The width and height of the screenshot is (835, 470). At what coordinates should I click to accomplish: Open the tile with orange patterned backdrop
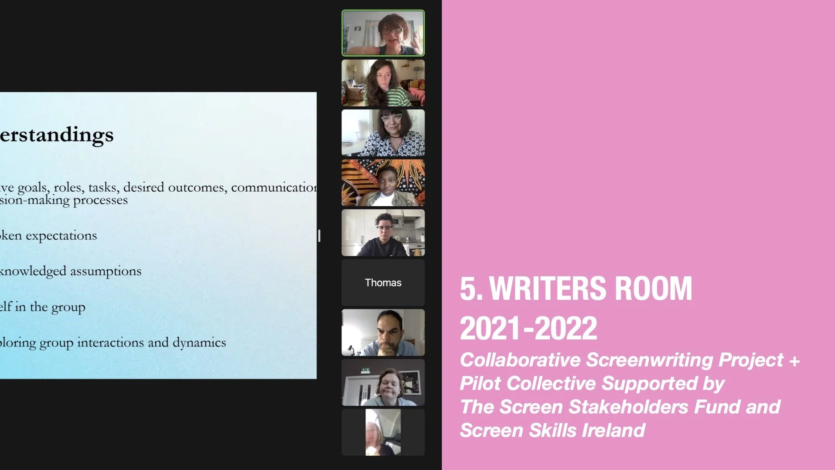click(x=383, y=183)
